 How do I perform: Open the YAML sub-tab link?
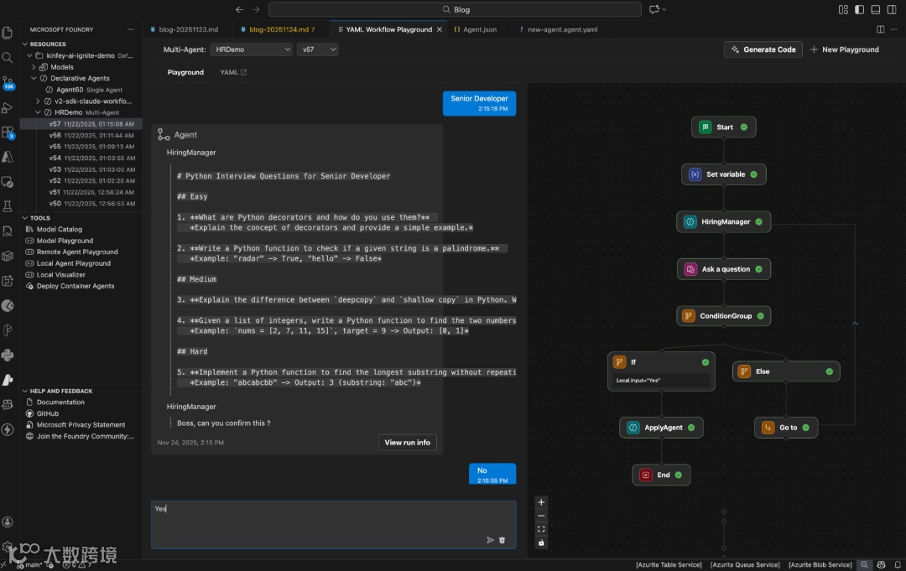coord(233,72)
